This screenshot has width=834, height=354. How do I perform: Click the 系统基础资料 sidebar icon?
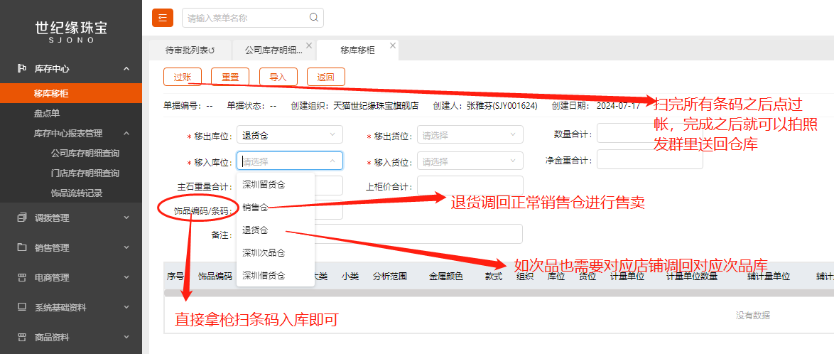(22, 307)
